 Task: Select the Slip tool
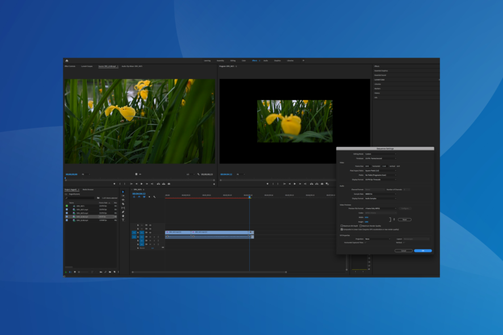pyautogui.click(x=123, y=208)
